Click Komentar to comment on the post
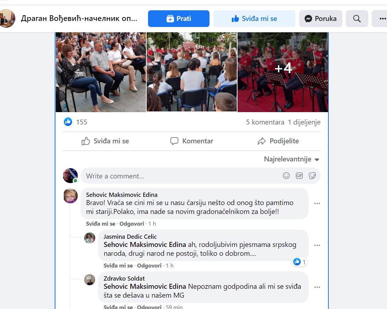The height and width of the screenshot is (309, 387). point(192,141)
